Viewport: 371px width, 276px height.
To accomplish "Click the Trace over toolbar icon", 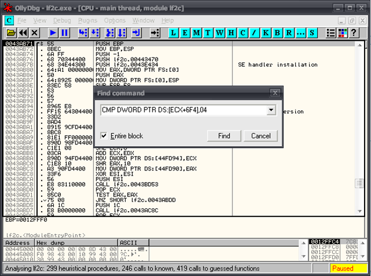I will point(122,32).
